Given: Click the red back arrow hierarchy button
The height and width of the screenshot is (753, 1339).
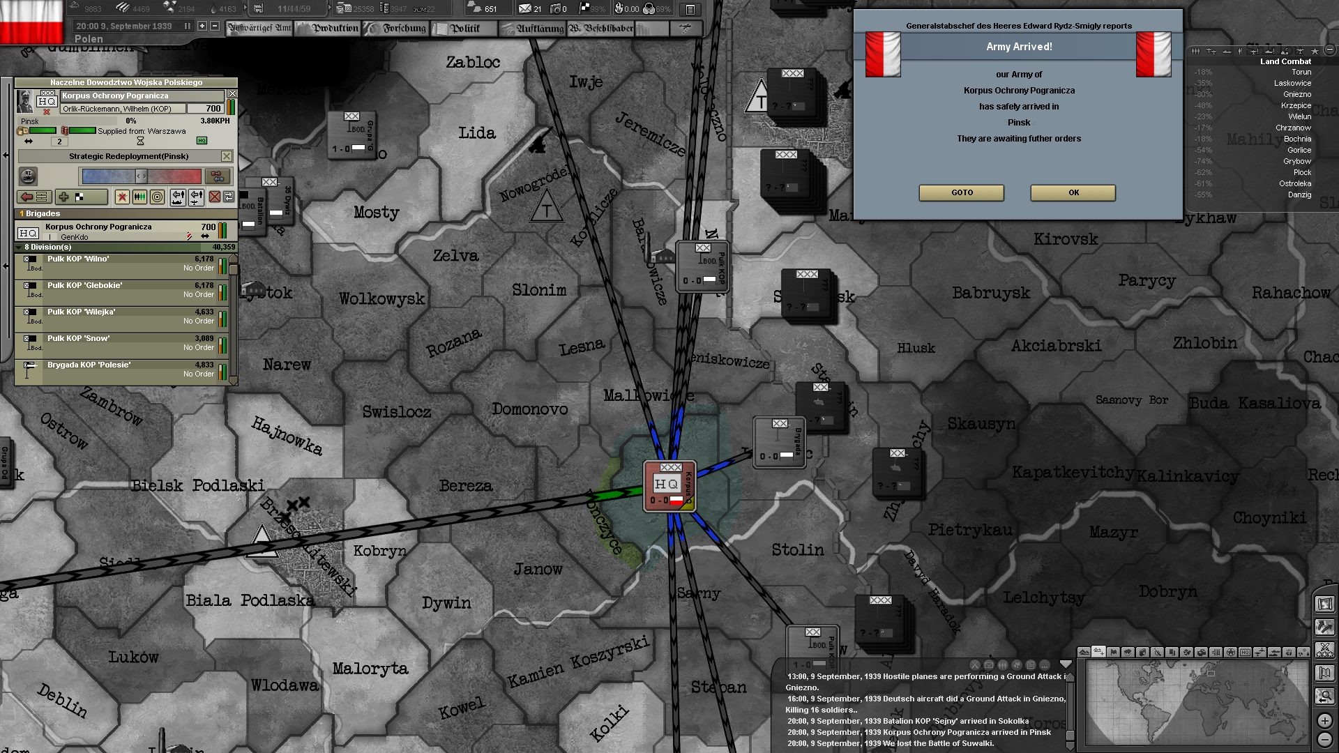Looking at the screenshot, I should click(x=34, y=197).
